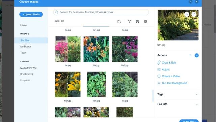
Task: Switch view with grid layout icon
Action: click(145, 22)
